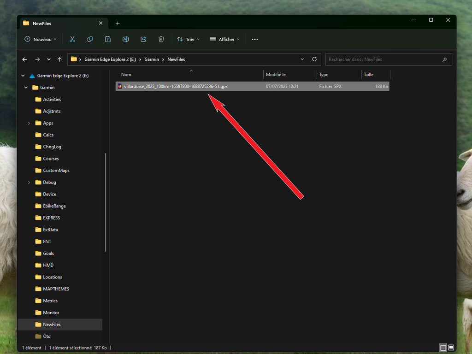The width and height of the screenshot is (472, 354).
Task: Switch to large thumbnails view in status bar
Action: tap(451, 348)
